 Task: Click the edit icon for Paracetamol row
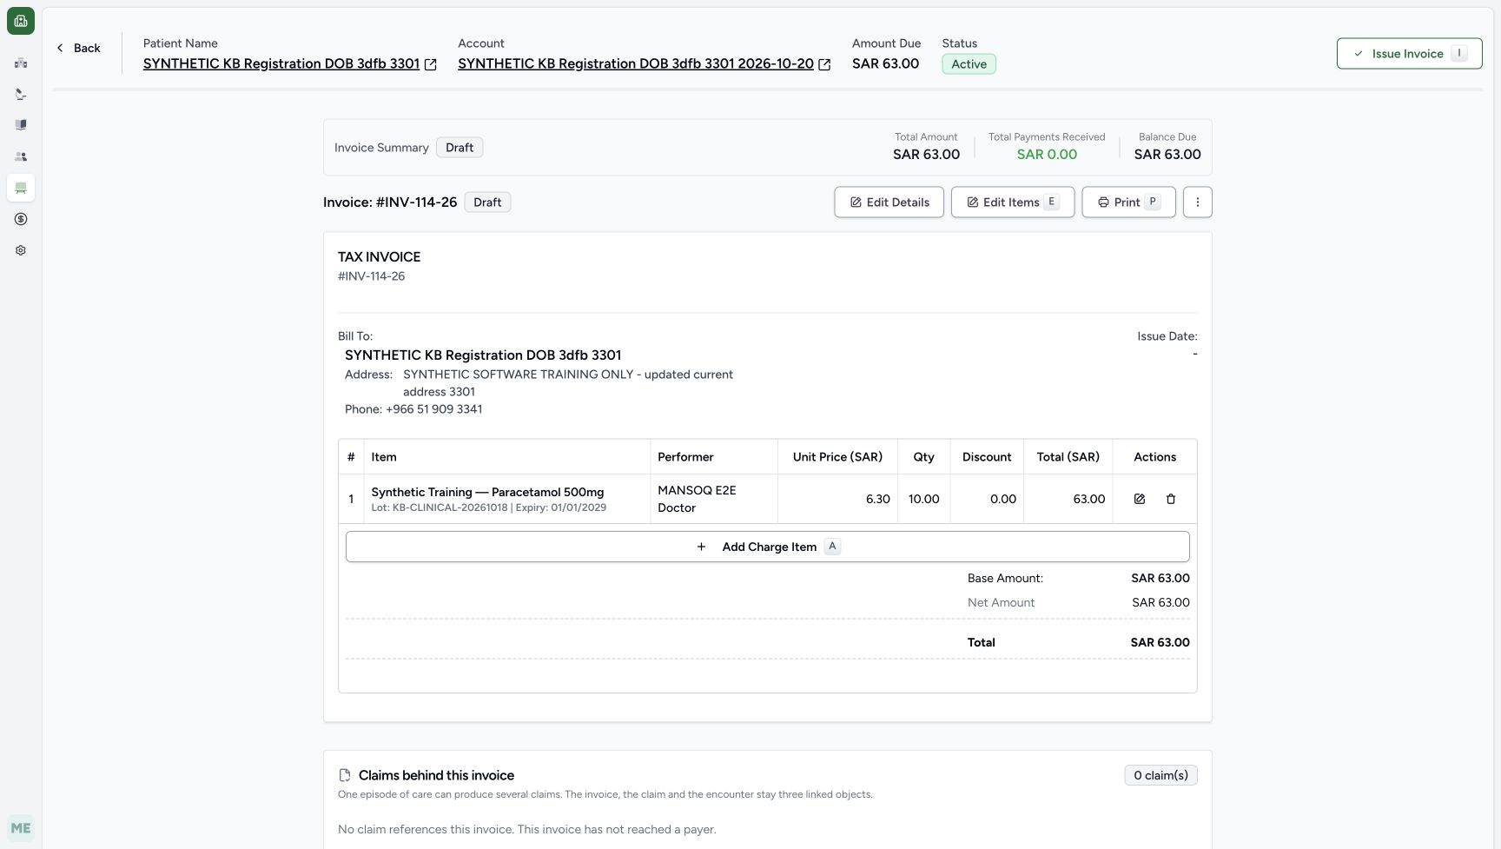coord(1140,499)
